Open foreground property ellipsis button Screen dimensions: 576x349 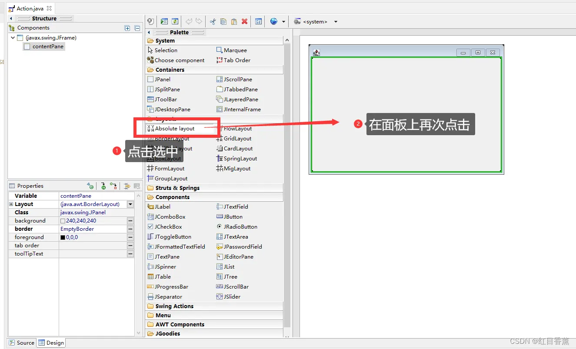click(x=130, y=237)
